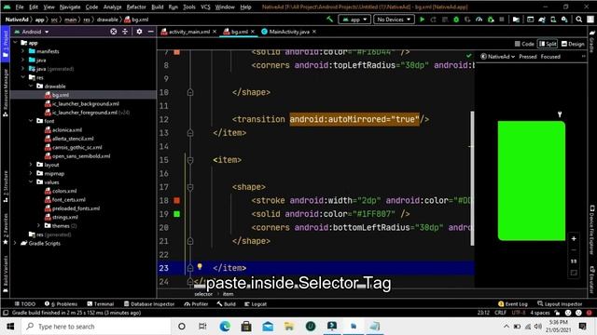Click the lightbulb quick-fix on line 23
Screen dimensions: 597x335
[x=200, y=267]
